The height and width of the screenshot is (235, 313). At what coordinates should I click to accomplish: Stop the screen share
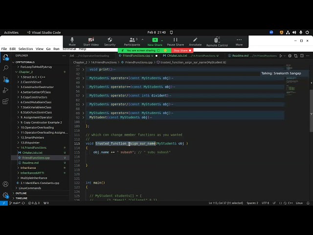tap(182, 50)
